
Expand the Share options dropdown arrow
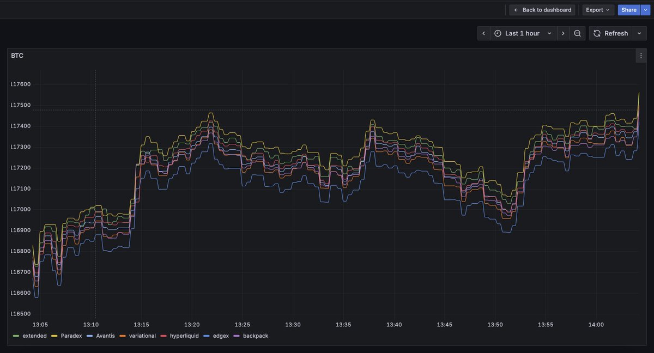pos(645,10)
